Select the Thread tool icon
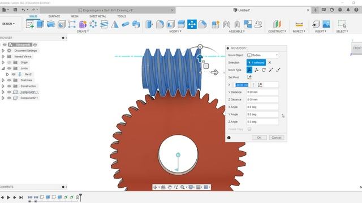Image resolution: width=362 pixels, height=203 pixels. (104, 24)
